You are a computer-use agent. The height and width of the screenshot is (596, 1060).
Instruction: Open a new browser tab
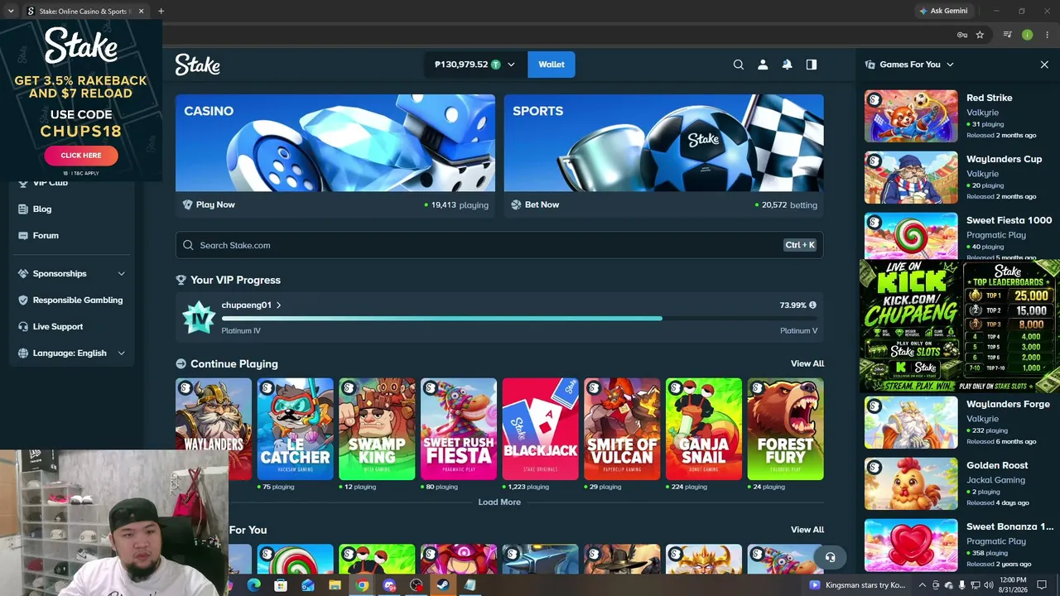click(161, 12)
